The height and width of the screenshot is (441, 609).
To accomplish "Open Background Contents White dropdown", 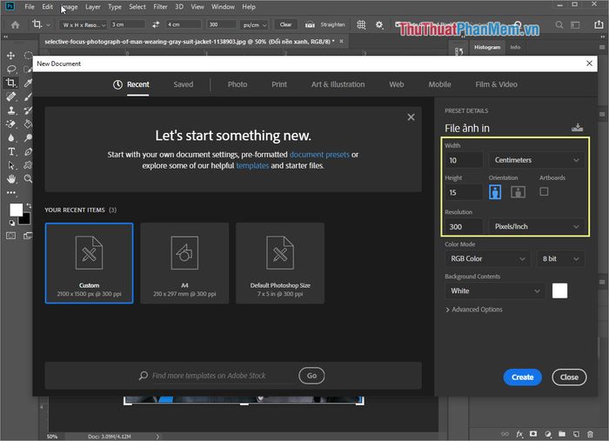I will tap(495, 291).
